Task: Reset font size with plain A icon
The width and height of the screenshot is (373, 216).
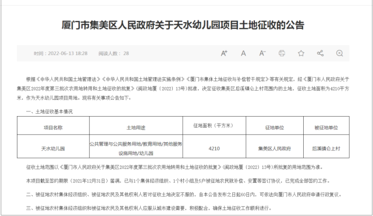Action: point(243,53)
